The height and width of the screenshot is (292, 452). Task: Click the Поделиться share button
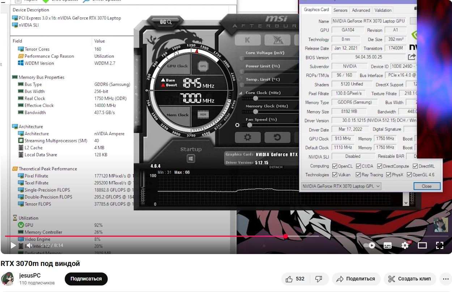356,279
